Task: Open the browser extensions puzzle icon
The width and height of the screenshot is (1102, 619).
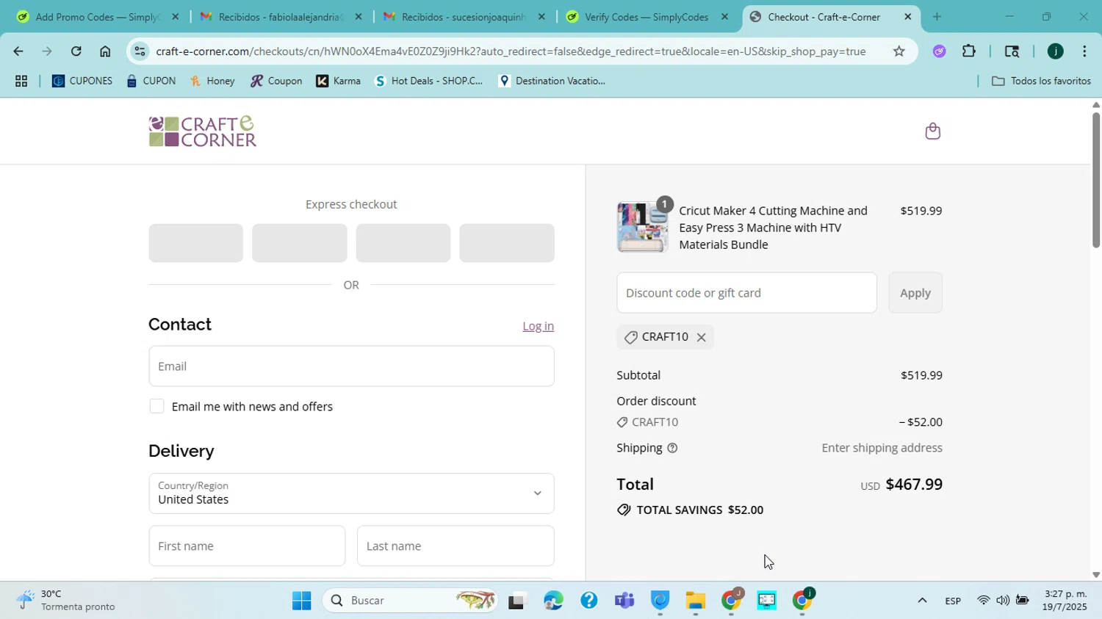Action: point(969,51)
